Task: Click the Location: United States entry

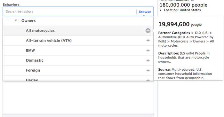Action: [182, 10]
